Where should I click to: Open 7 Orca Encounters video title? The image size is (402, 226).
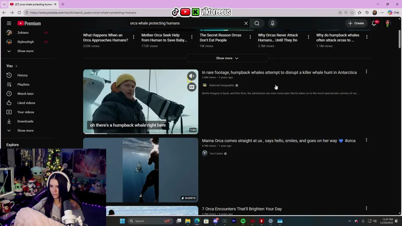[242, 209]
